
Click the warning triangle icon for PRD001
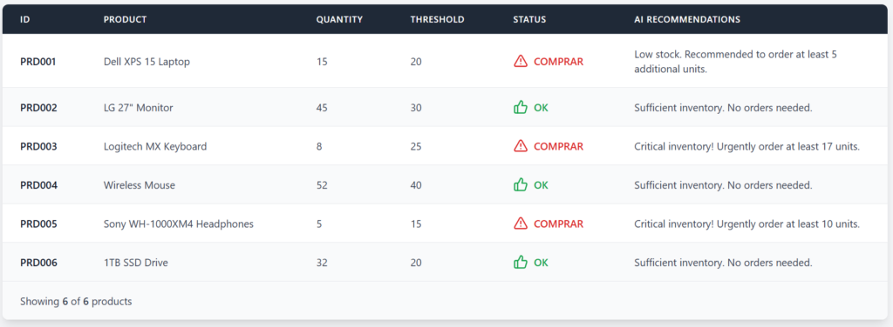(521, 61)
